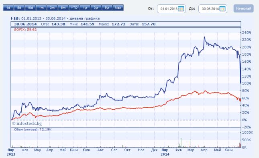
Task: Click the Ное month axis label
Action: pos(141,150)
